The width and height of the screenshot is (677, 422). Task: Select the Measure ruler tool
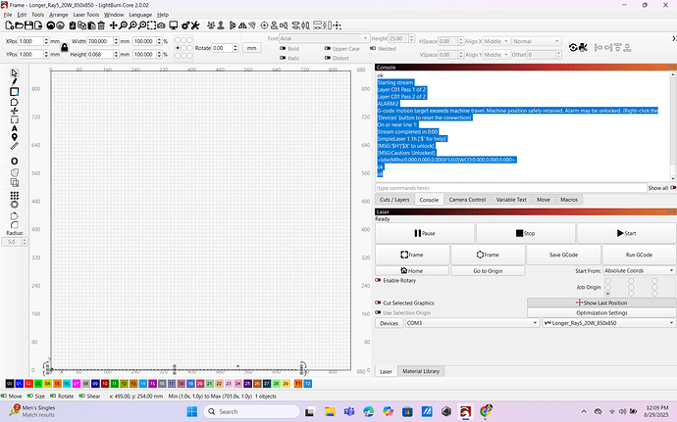15,147
